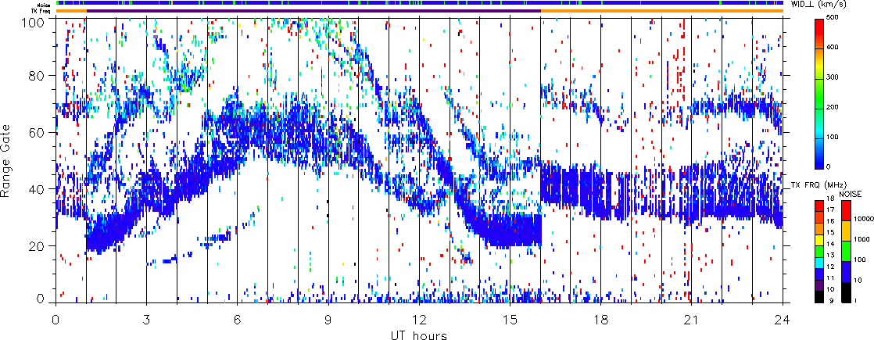The image size is (874, 340).
Task: Click the right orange TX Freq segment after 16 UT
Action: click(x=662, y=11)
